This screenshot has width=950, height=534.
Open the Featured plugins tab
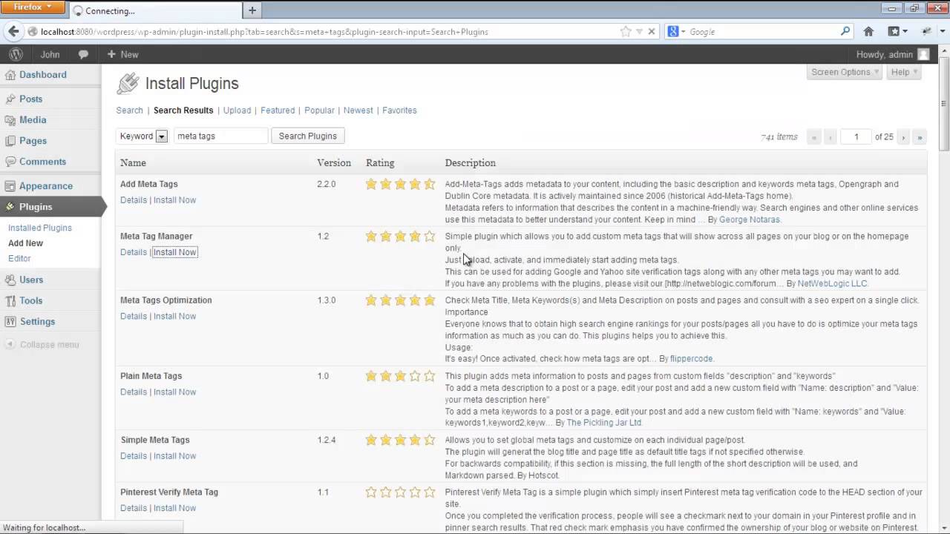tap(278, 111)
